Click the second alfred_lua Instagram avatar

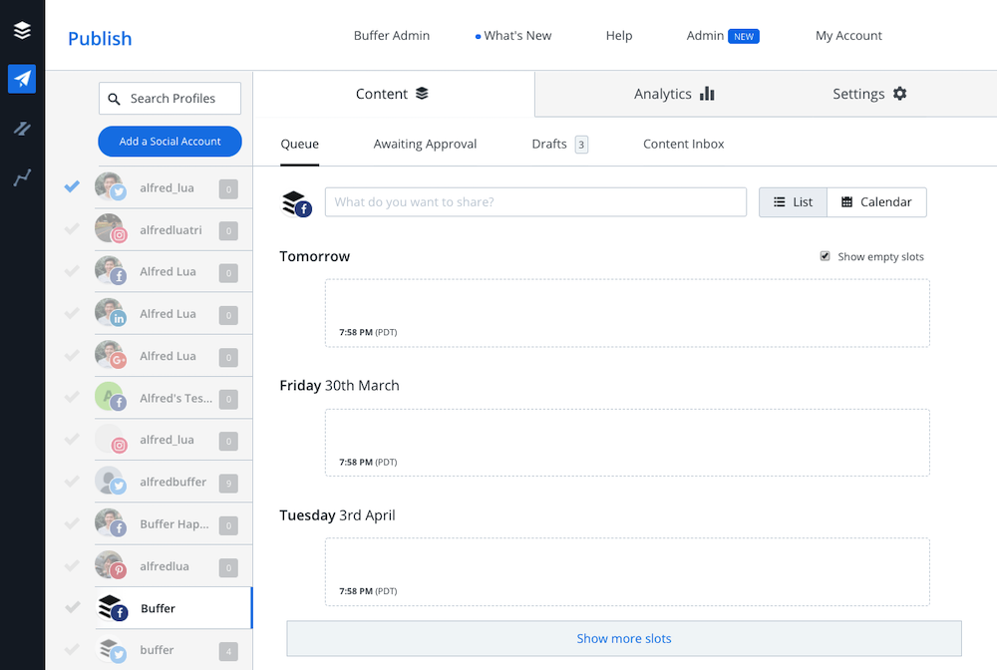pyautogui.click(x=111, y=440)
